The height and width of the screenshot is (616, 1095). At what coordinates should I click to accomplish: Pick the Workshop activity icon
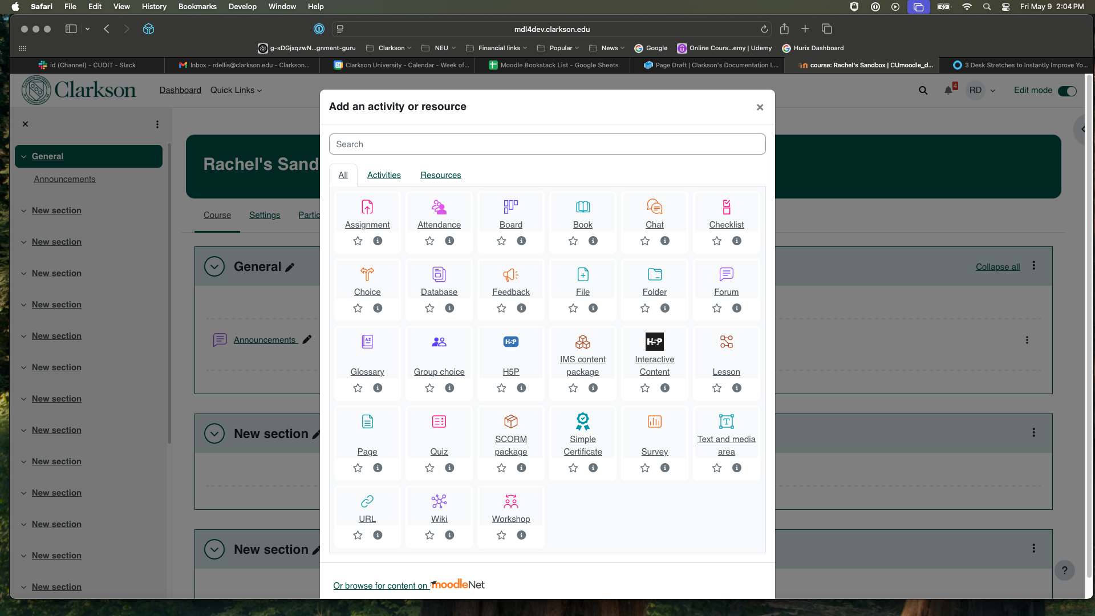(510, 501)
